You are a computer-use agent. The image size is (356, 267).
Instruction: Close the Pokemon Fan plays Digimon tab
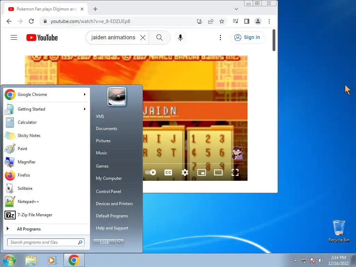pos(82,9)
